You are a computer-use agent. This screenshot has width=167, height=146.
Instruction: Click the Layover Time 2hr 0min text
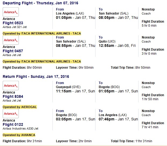pos(74,141)
